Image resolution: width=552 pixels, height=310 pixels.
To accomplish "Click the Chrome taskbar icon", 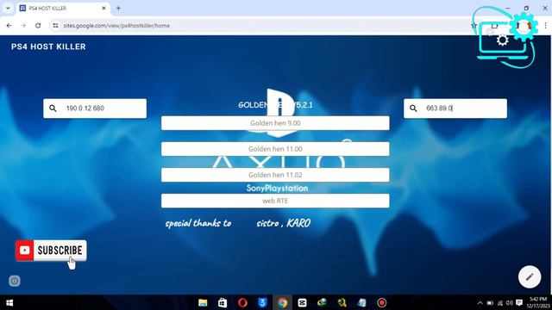I will 282,302.
